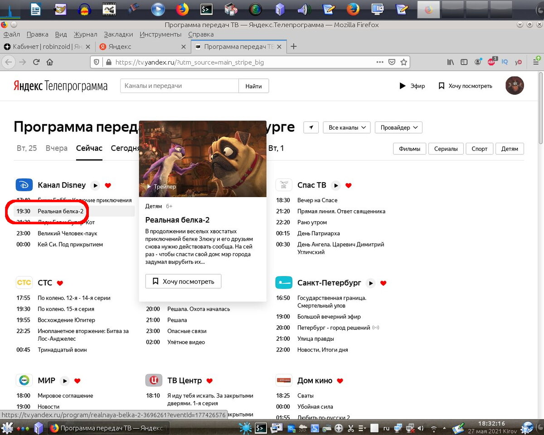Image resolution: width=544 pixels, height=435 pixels.
Task: Switch to Кабинет robinzoid browser tab
Action: click(48, 46)
